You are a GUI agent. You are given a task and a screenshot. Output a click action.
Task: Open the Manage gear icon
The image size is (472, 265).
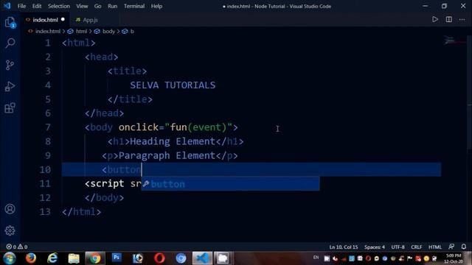pos(10,230)
